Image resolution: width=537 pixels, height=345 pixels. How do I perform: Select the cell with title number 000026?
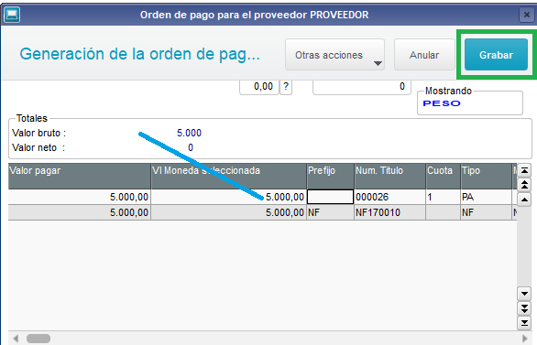(x=390, y=197)
